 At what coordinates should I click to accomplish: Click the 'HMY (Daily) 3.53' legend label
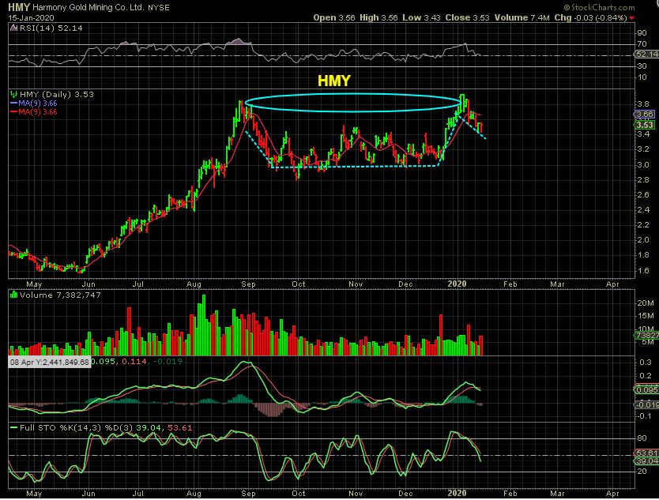[57, 95]
